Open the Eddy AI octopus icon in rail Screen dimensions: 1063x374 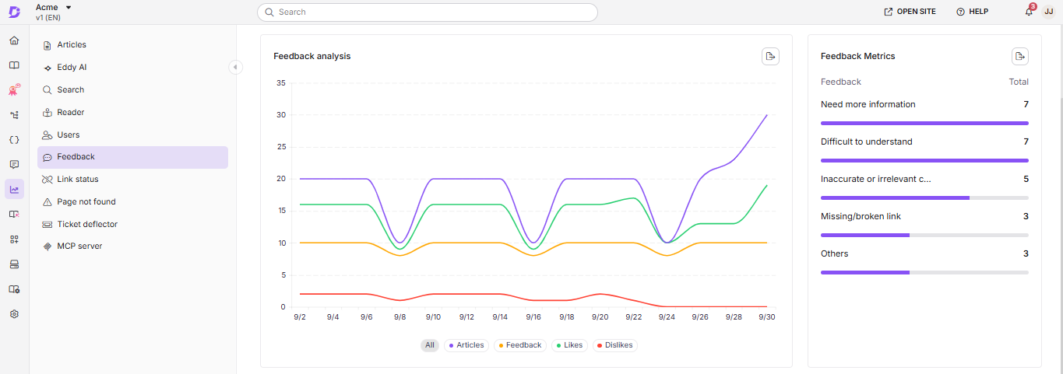(14, 90)
